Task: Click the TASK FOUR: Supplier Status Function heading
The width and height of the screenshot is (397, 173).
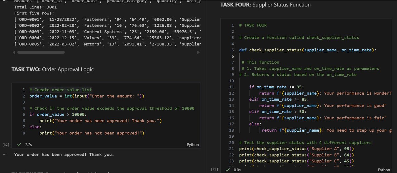Action: coord(266,5)
